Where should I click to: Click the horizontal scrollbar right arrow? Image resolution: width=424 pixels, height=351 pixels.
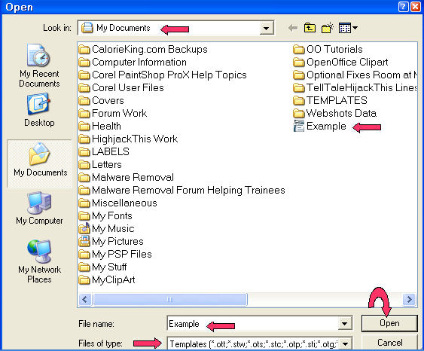click(x=409, y=299)
